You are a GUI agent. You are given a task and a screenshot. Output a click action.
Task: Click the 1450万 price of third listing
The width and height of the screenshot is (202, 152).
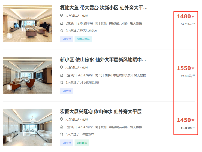point(186,120)
